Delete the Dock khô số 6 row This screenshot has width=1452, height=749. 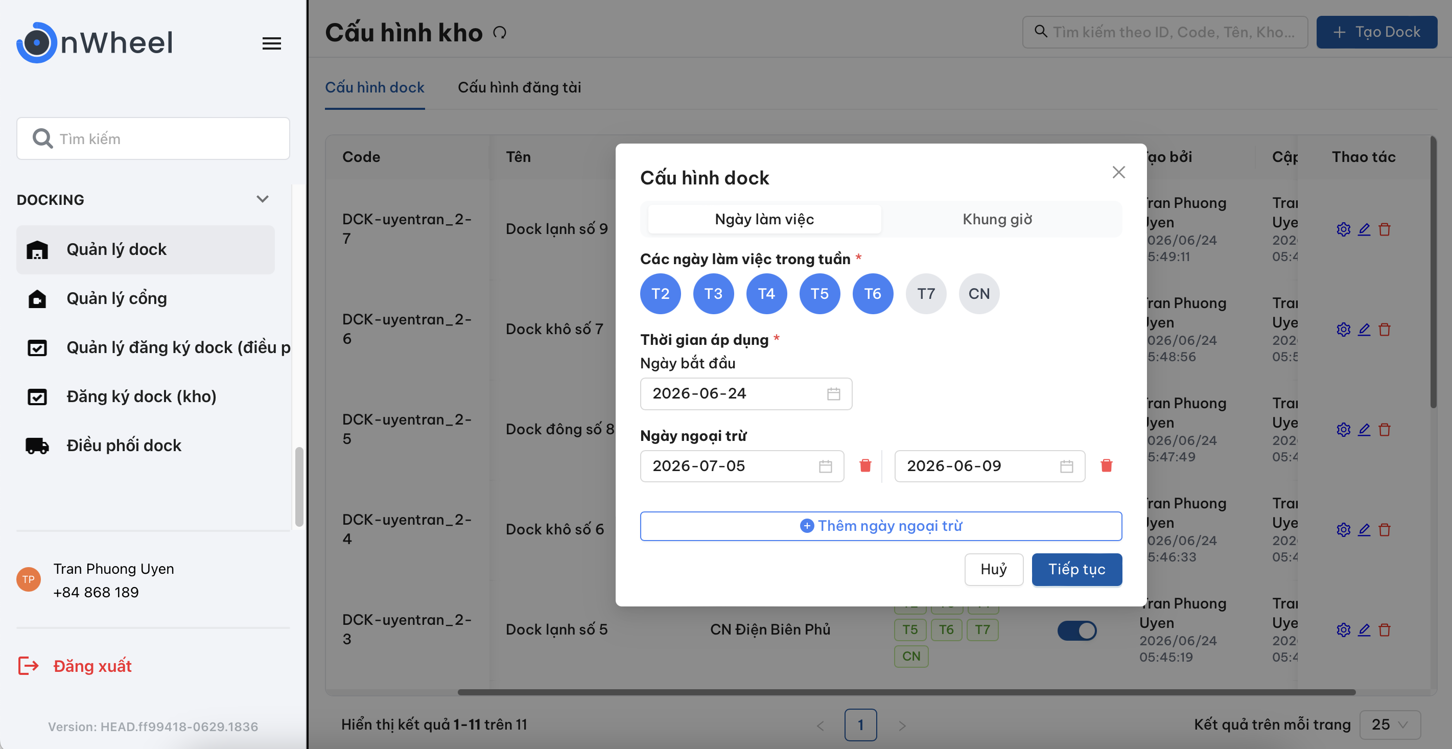(1385, 530)
